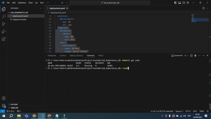Screen dimensions: 211x119
Task: Toggle Panel visibility in title bar
Action: point(180,3)
